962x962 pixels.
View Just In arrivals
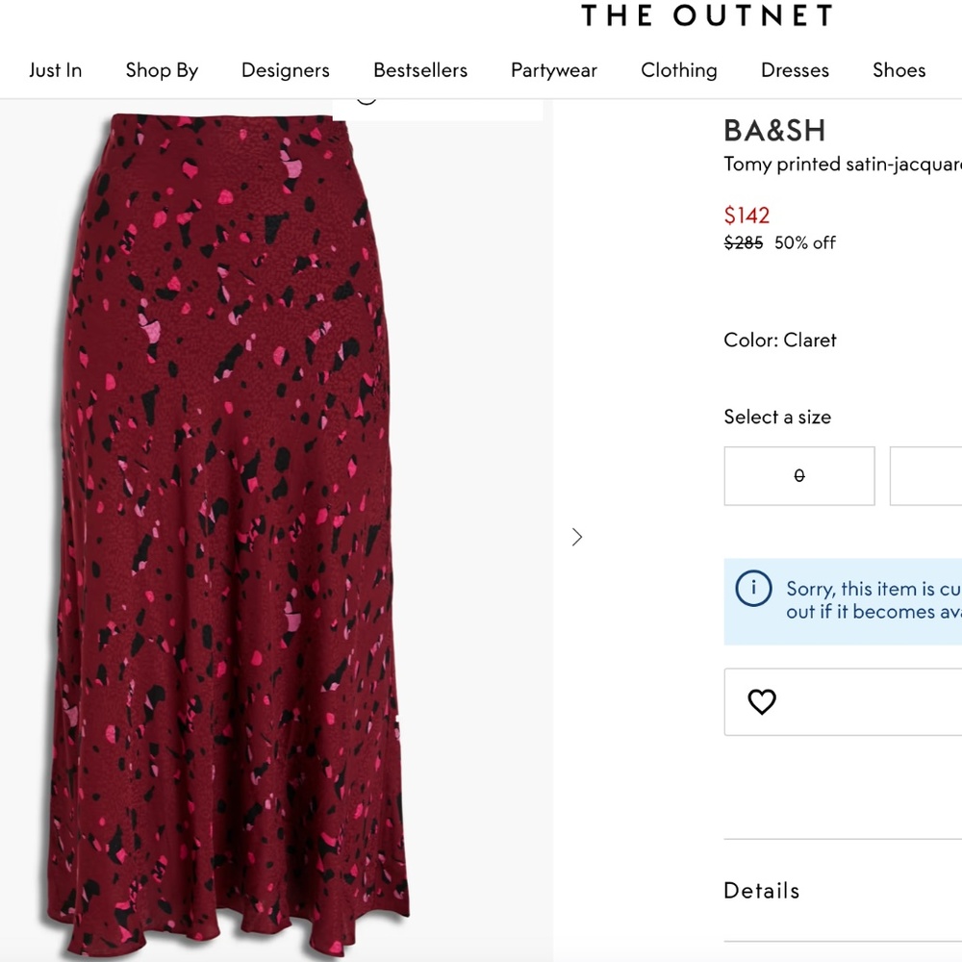(x=55, y=69)
